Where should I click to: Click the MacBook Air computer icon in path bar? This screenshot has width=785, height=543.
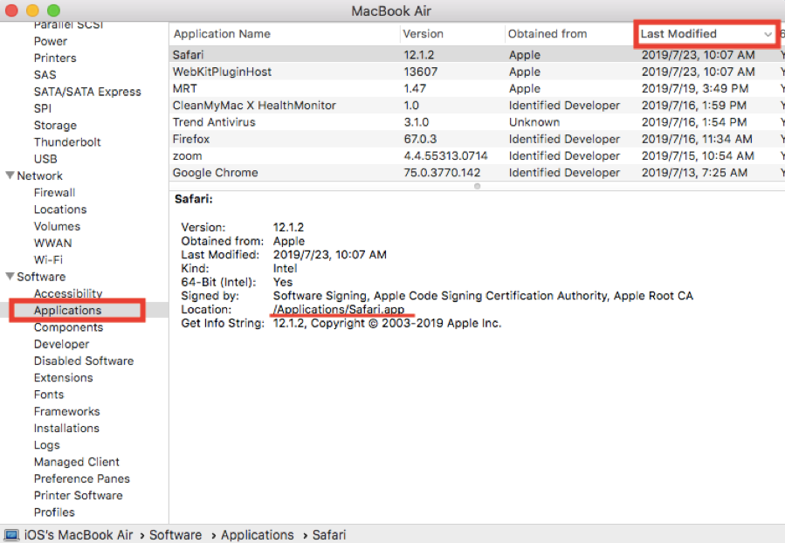[12, 534]
